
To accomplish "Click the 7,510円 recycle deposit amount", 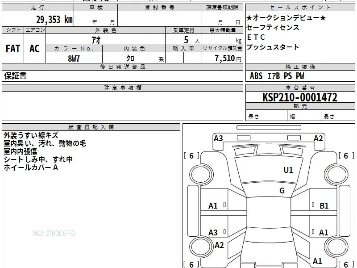I will (x=228, y=59).
